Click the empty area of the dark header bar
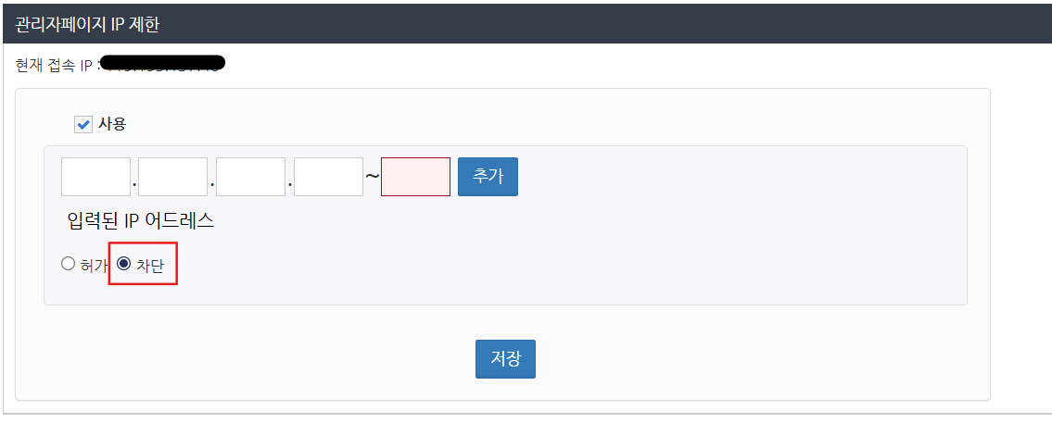The image size is (1052, 423). click(x=602, y=24)
